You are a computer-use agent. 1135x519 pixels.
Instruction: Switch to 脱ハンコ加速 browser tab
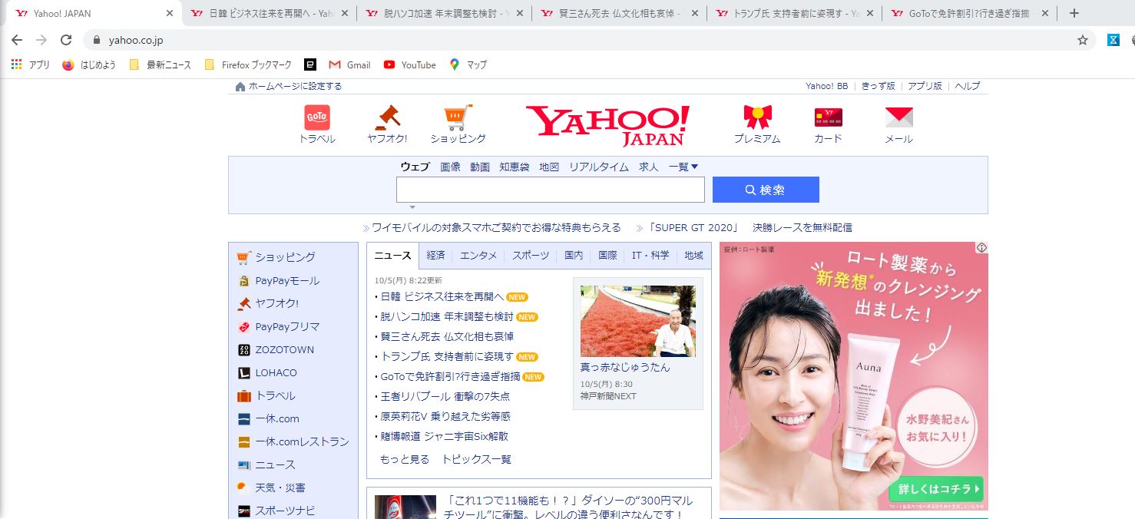(445, 13)
